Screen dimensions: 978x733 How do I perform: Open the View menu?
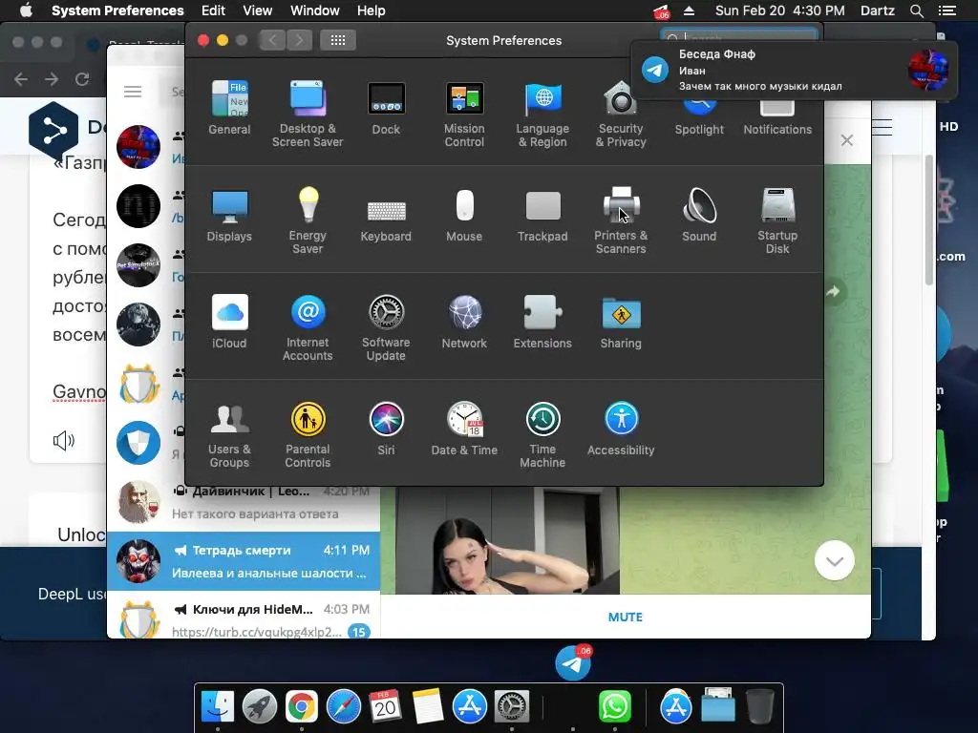coord(258,10)
